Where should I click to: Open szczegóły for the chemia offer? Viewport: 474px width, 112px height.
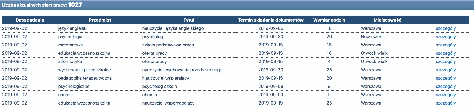pos(446,95)
